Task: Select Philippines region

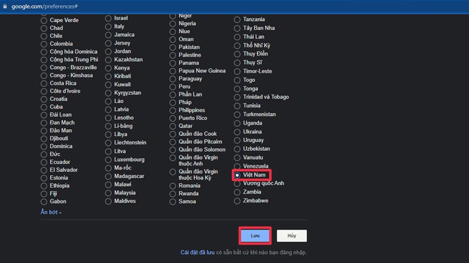Action: 172,110
